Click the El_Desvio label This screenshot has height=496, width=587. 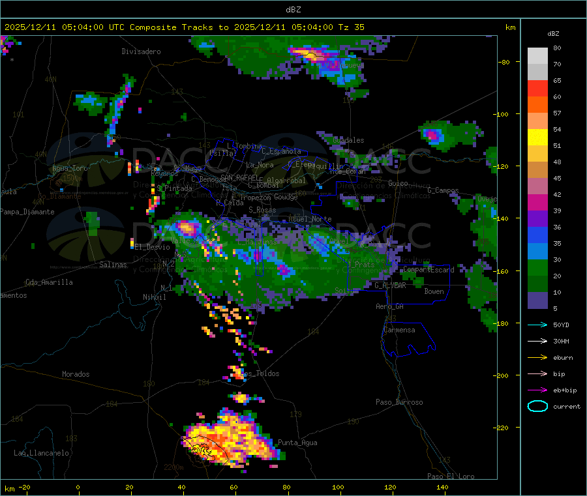pyautogui.click(x=153, y=247)
